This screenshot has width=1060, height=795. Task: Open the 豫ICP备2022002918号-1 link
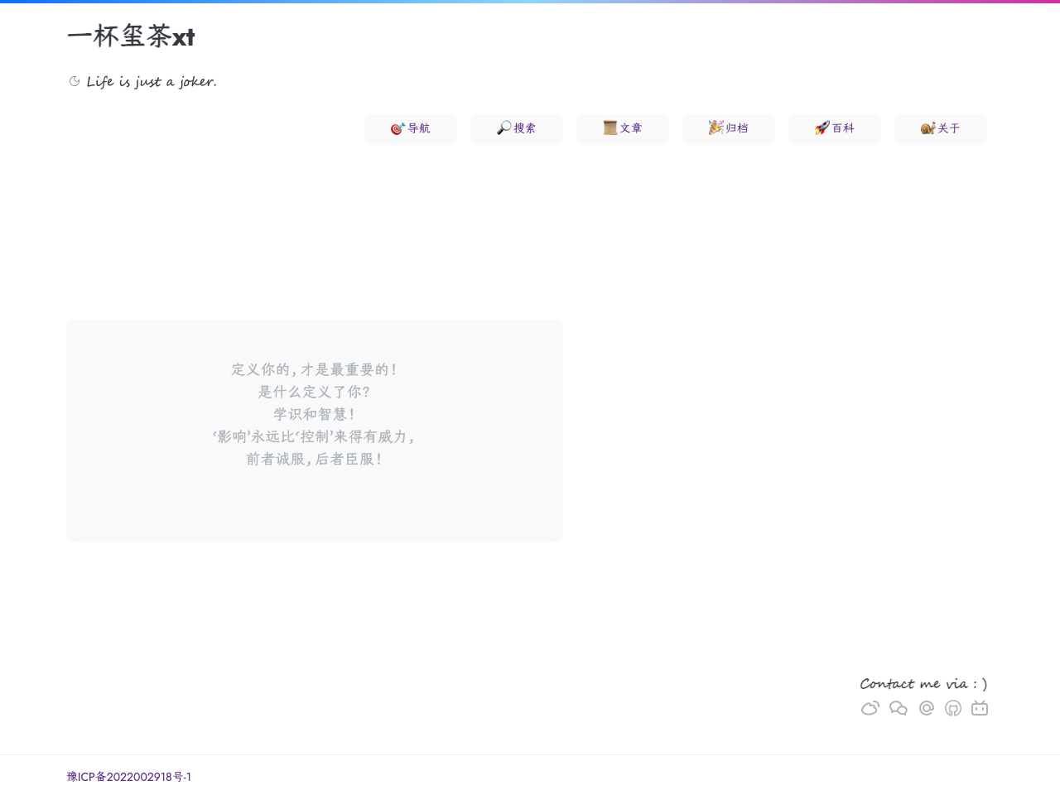click(x=129, y=777)
